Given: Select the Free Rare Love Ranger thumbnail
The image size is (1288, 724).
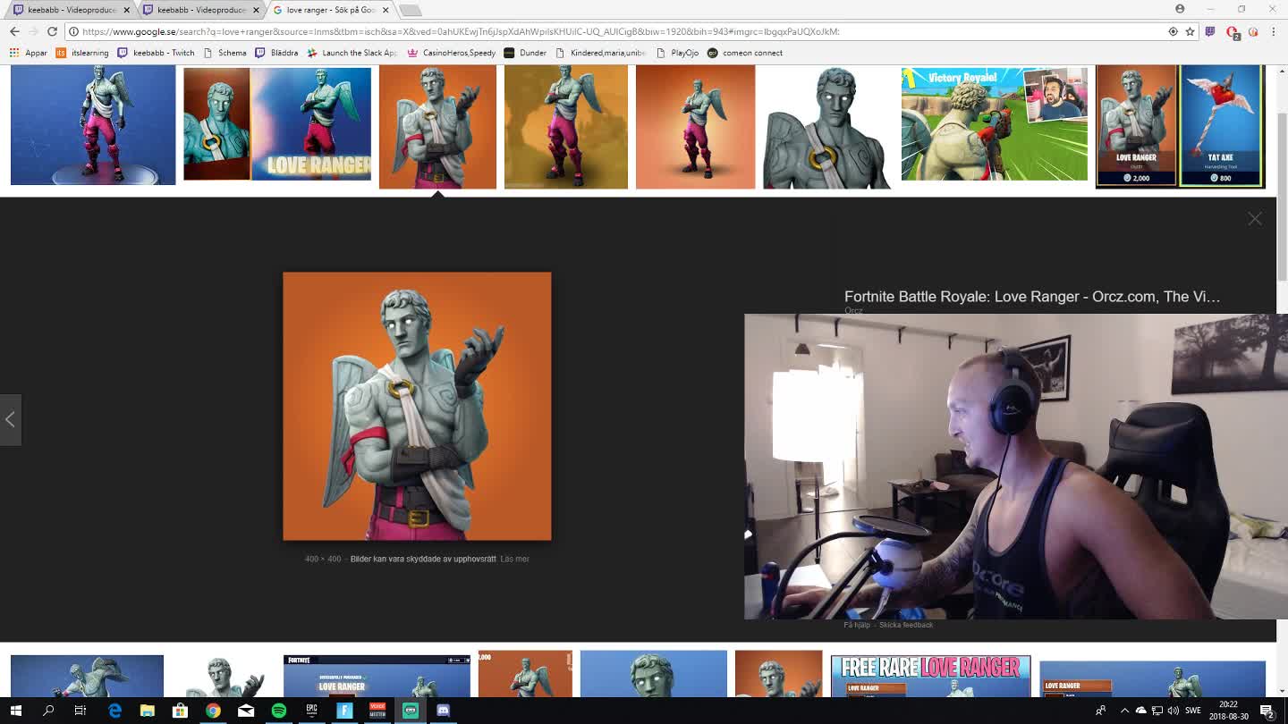Looking at the screenshot, I should 930,676.
